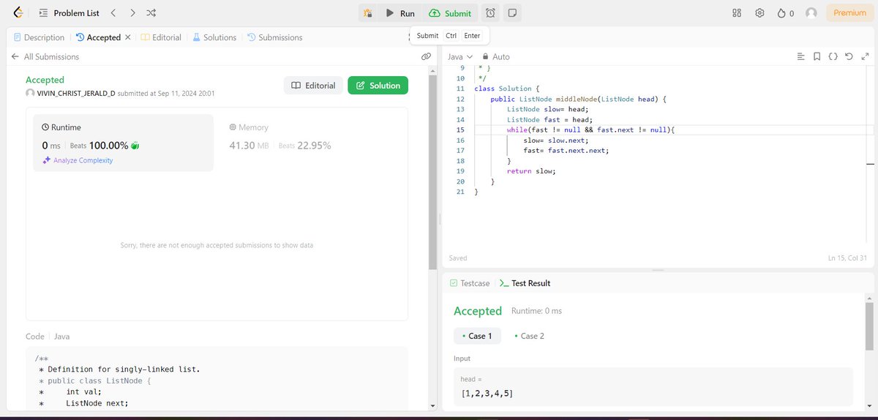Screen dimensions: 878x420
Task: Click 'Ln 15, Col 31' status text
Action: 847,258
